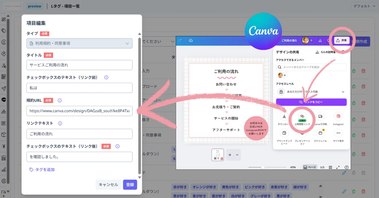Click the リンクテキスト input with ご利用の流れ

tap(79, 134)
